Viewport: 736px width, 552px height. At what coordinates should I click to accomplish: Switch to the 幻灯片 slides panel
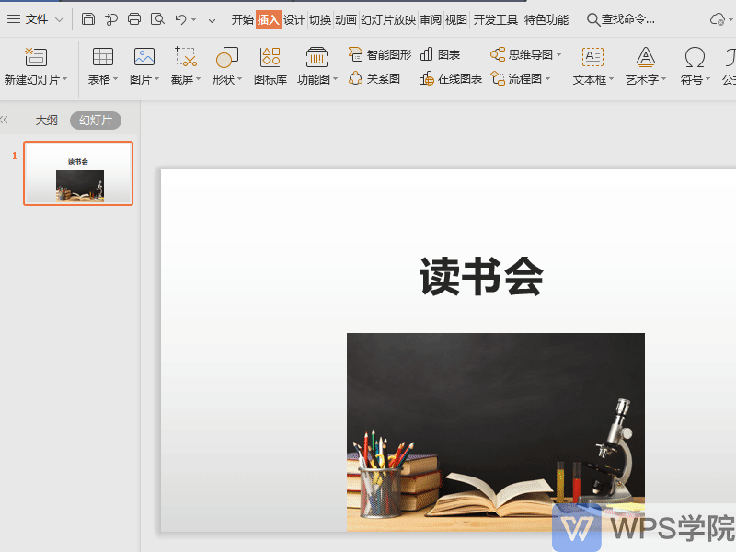[x=95, y=120]
